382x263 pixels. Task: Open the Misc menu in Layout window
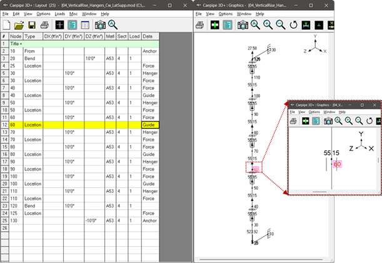pyautogui.click(x=74, y=13)
